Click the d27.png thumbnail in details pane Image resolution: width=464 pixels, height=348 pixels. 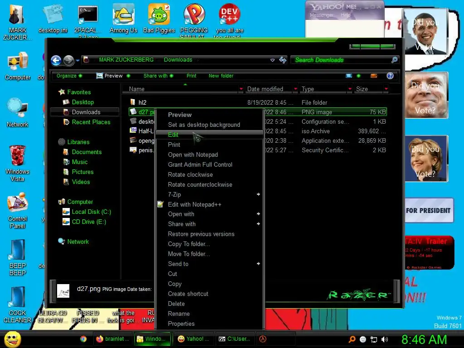click(x=63, y=290)
